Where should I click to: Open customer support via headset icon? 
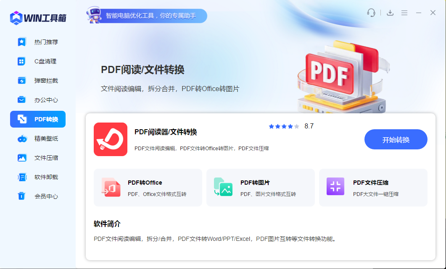[371, 13]
